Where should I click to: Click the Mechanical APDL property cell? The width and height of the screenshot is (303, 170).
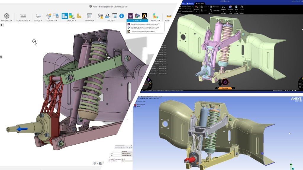[126, 155]
